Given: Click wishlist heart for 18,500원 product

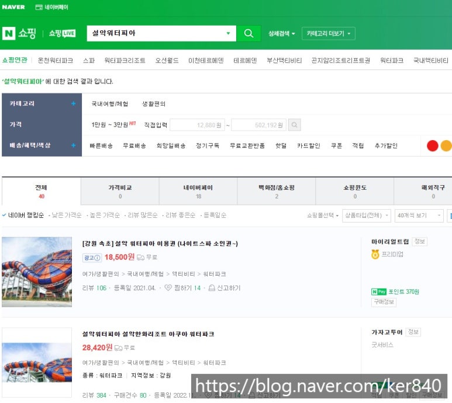Looking at the screenshot, I should point(168,287).
